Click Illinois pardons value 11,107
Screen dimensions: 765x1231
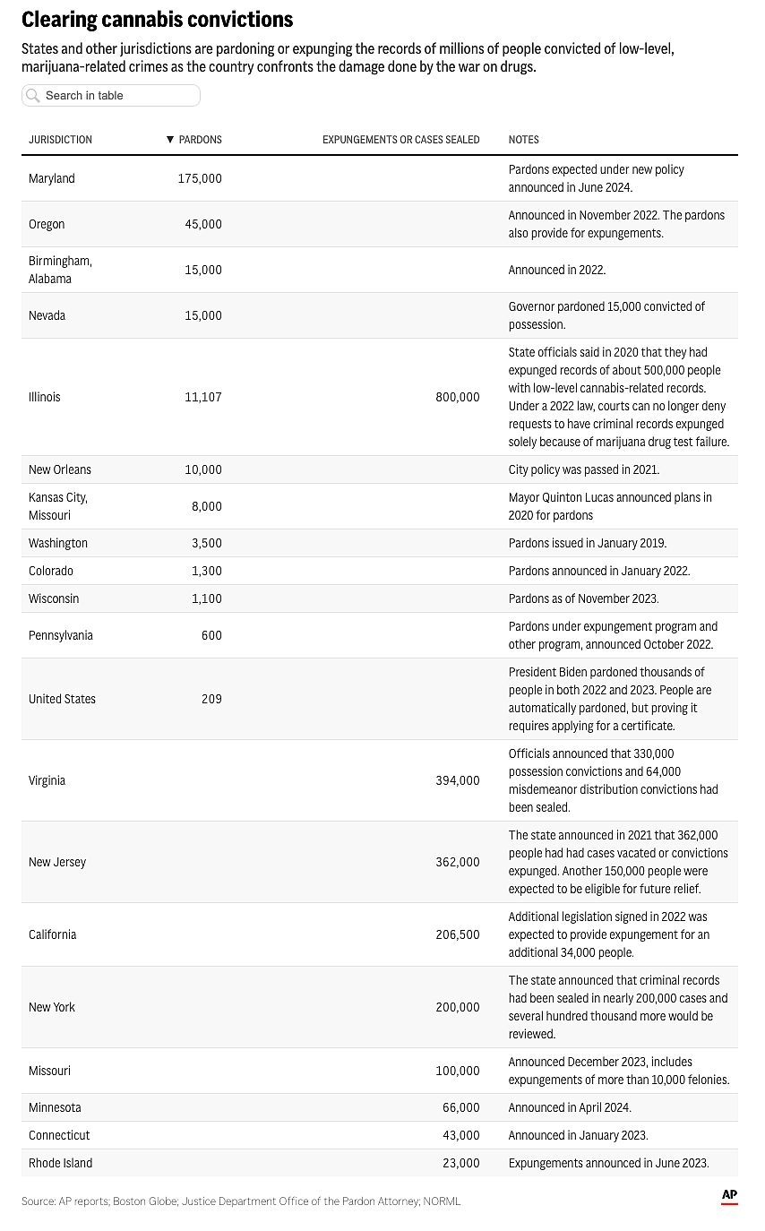203,397
